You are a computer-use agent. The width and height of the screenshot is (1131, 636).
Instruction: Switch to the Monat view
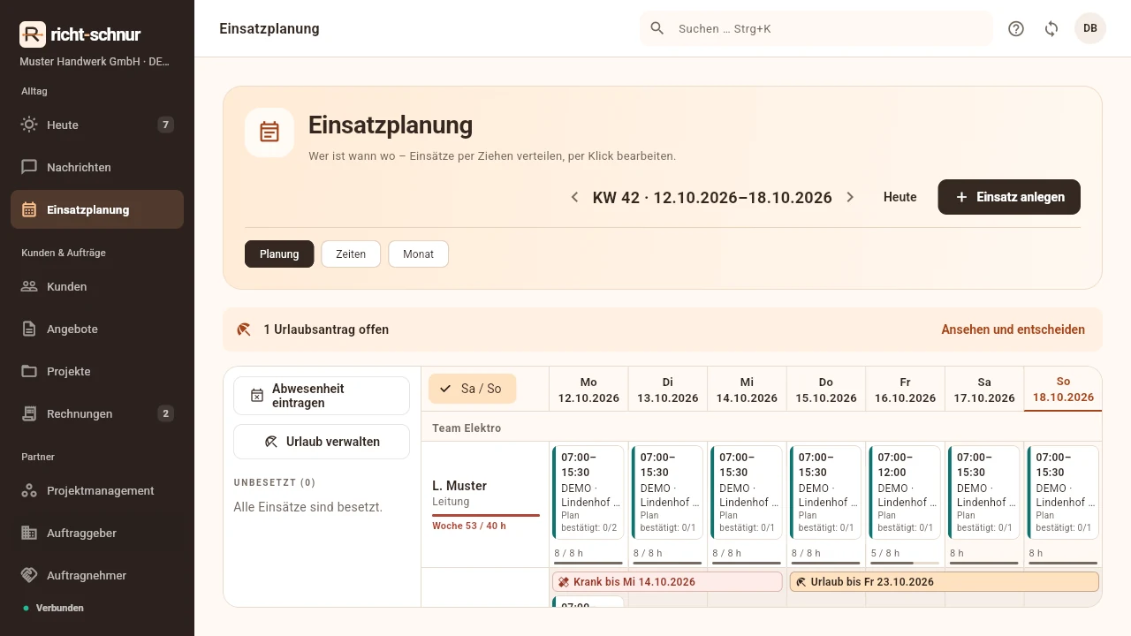419,254
